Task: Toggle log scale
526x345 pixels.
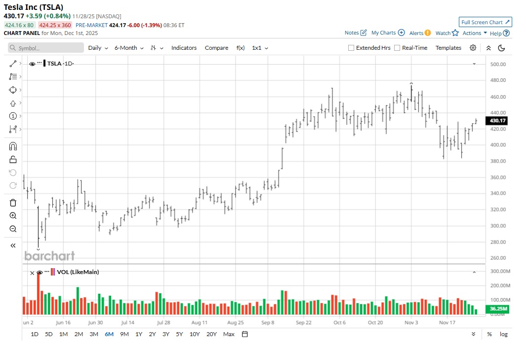Action: 503,334
